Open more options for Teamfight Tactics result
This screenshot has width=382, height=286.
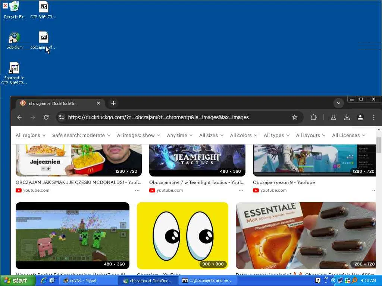click(241, 190)
